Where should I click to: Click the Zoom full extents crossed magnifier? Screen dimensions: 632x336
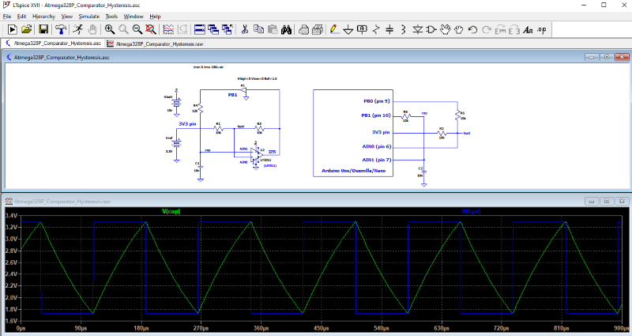point(151,29)
